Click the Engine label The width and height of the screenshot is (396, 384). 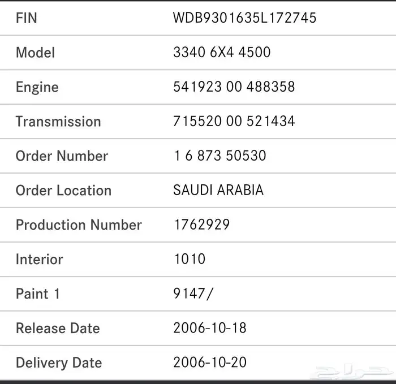click(37, 87)
